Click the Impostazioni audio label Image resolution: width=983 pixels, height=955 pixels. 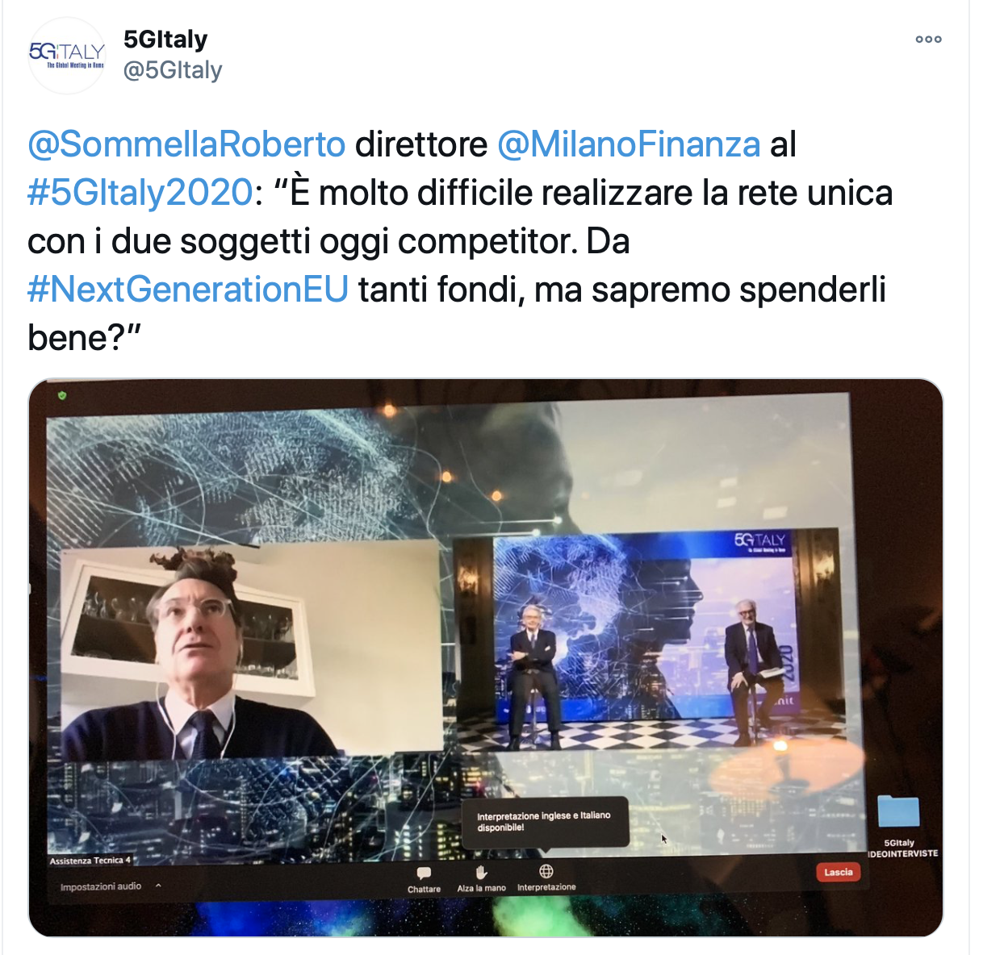tap(101, 886)
